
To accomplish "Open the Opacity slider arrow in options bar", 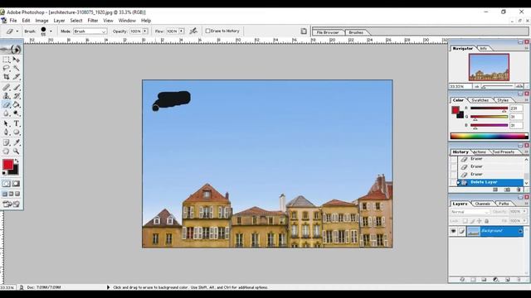I will pyautogui.click(x=145, y=31).
